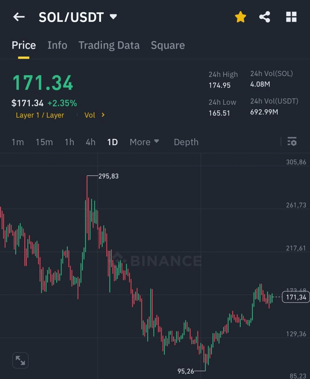Select the 1h timeframe
The image size is (310, 379).
pos(69,142)
